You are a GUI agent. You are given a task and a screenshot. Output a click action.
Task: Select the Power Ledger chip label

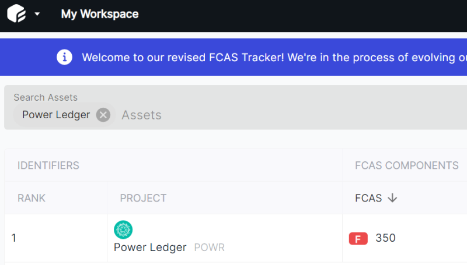(56, 115)
